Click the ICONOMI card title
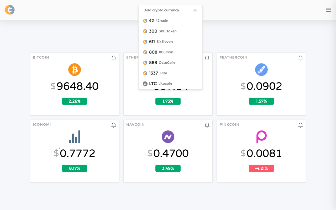This screenshot has height=210, width=336. tap(42, 124)
